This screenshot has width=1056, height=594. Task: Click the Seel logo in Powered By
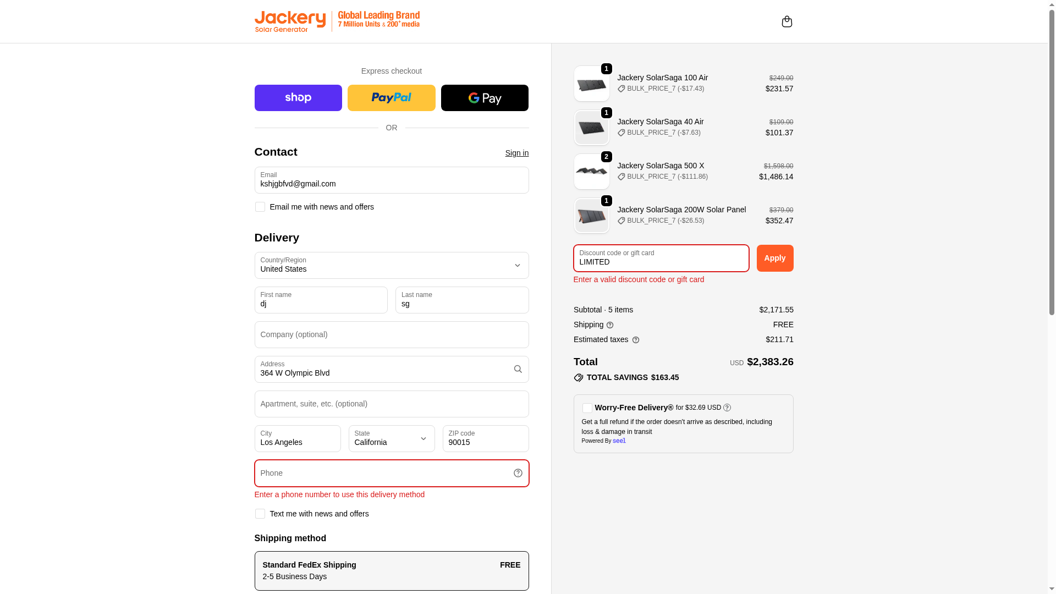[x=619, y=441]
